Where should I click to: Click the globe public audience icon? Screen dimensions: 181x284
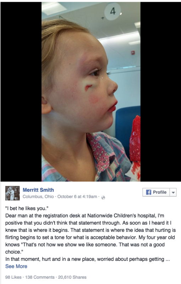[x=103, y=198]
